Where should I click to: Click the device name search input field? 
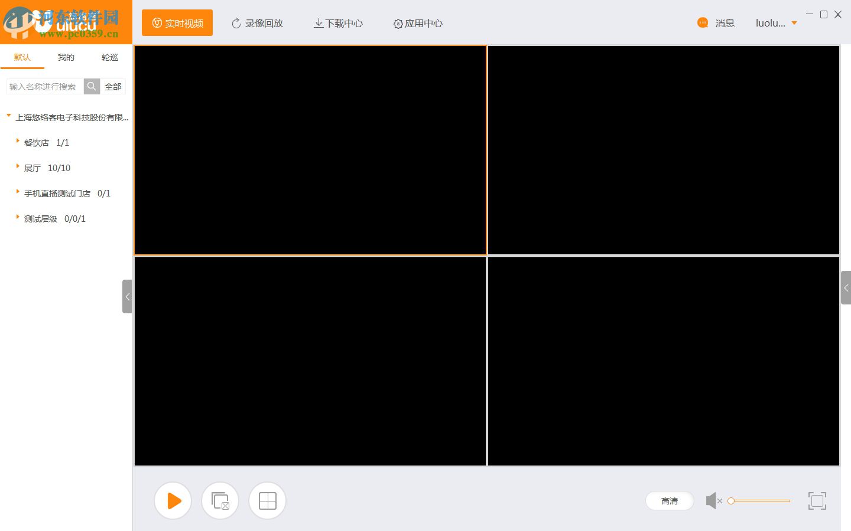coord(44,86)
